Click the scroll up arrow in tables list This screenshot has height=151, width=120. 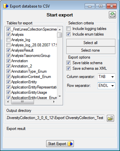click(x=60, y=30)
